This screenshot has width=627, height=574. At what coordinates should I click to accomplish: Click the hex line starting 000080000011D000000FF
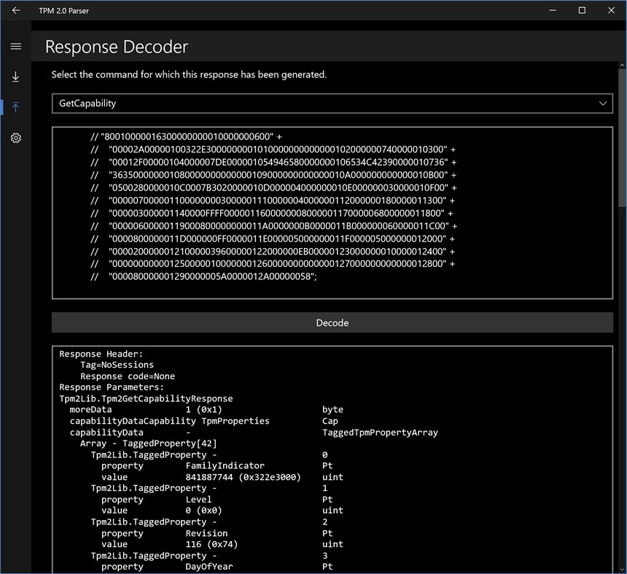coord(273,238)
